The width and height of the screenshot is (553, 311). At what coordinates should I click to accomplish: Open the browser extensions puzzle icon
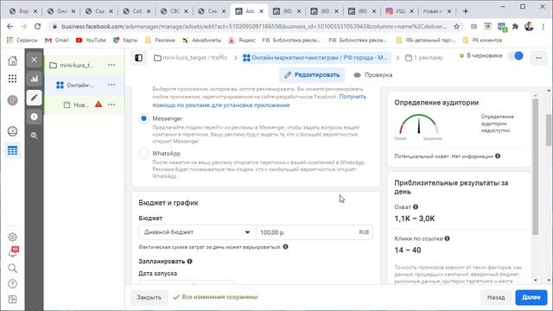[515, 27]
